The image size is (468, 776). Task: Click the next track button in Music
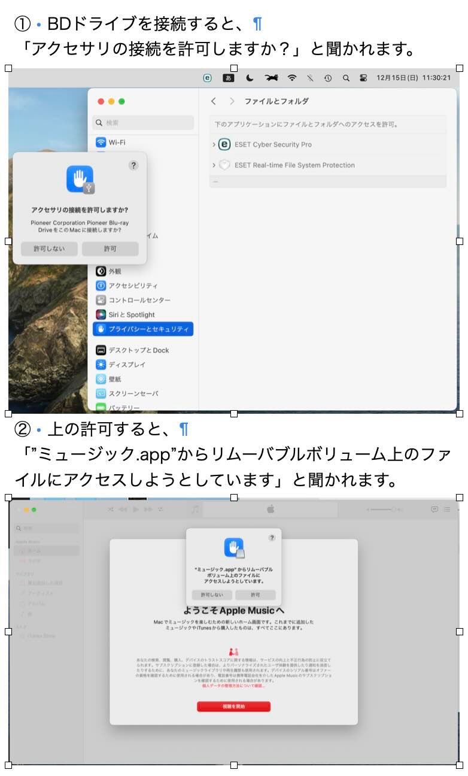[x=148, y=509]
